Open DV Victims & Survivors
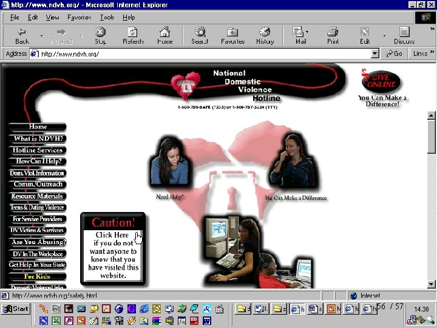437x328 pixels. [x=38, y=230]
